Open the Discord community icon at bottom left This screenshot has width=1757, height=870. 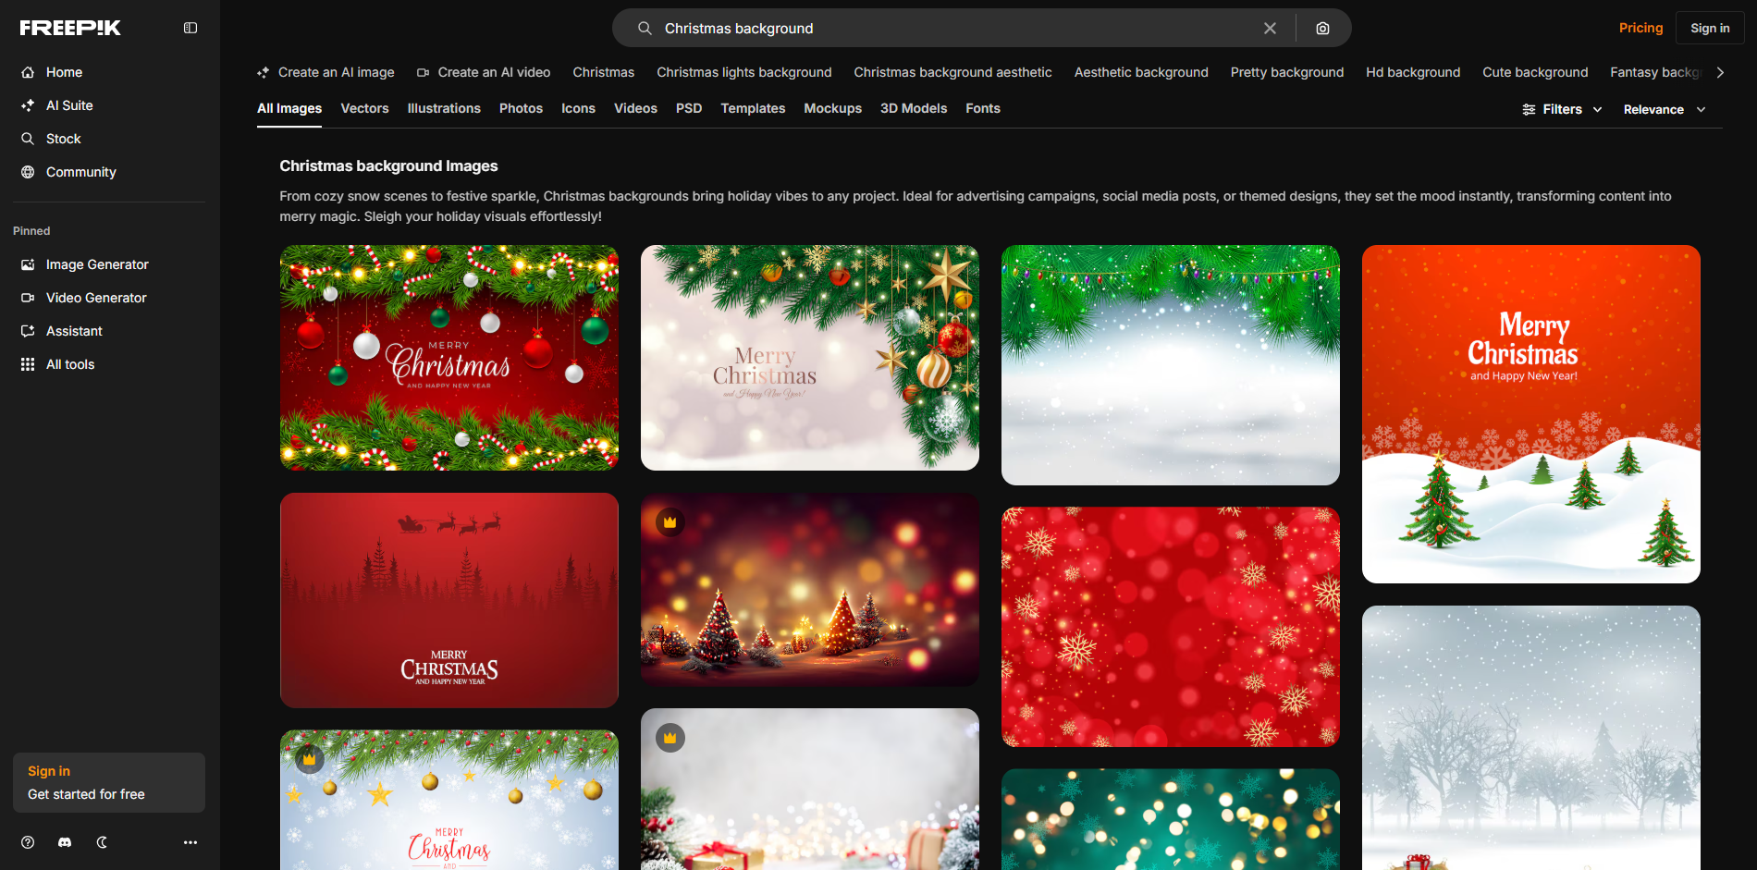tap(64, 842)
